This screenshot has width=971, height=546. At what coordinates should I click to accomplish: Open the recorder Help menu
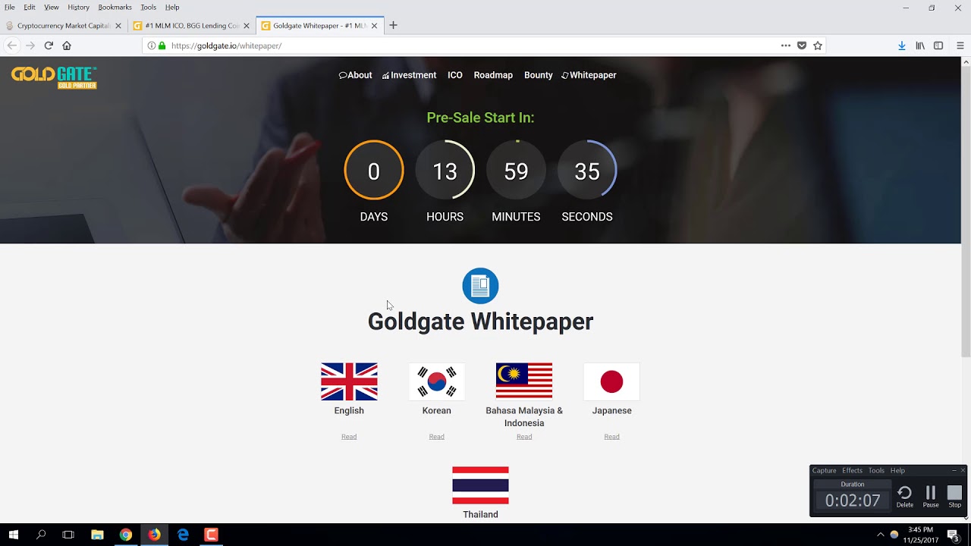coord(897,471)
